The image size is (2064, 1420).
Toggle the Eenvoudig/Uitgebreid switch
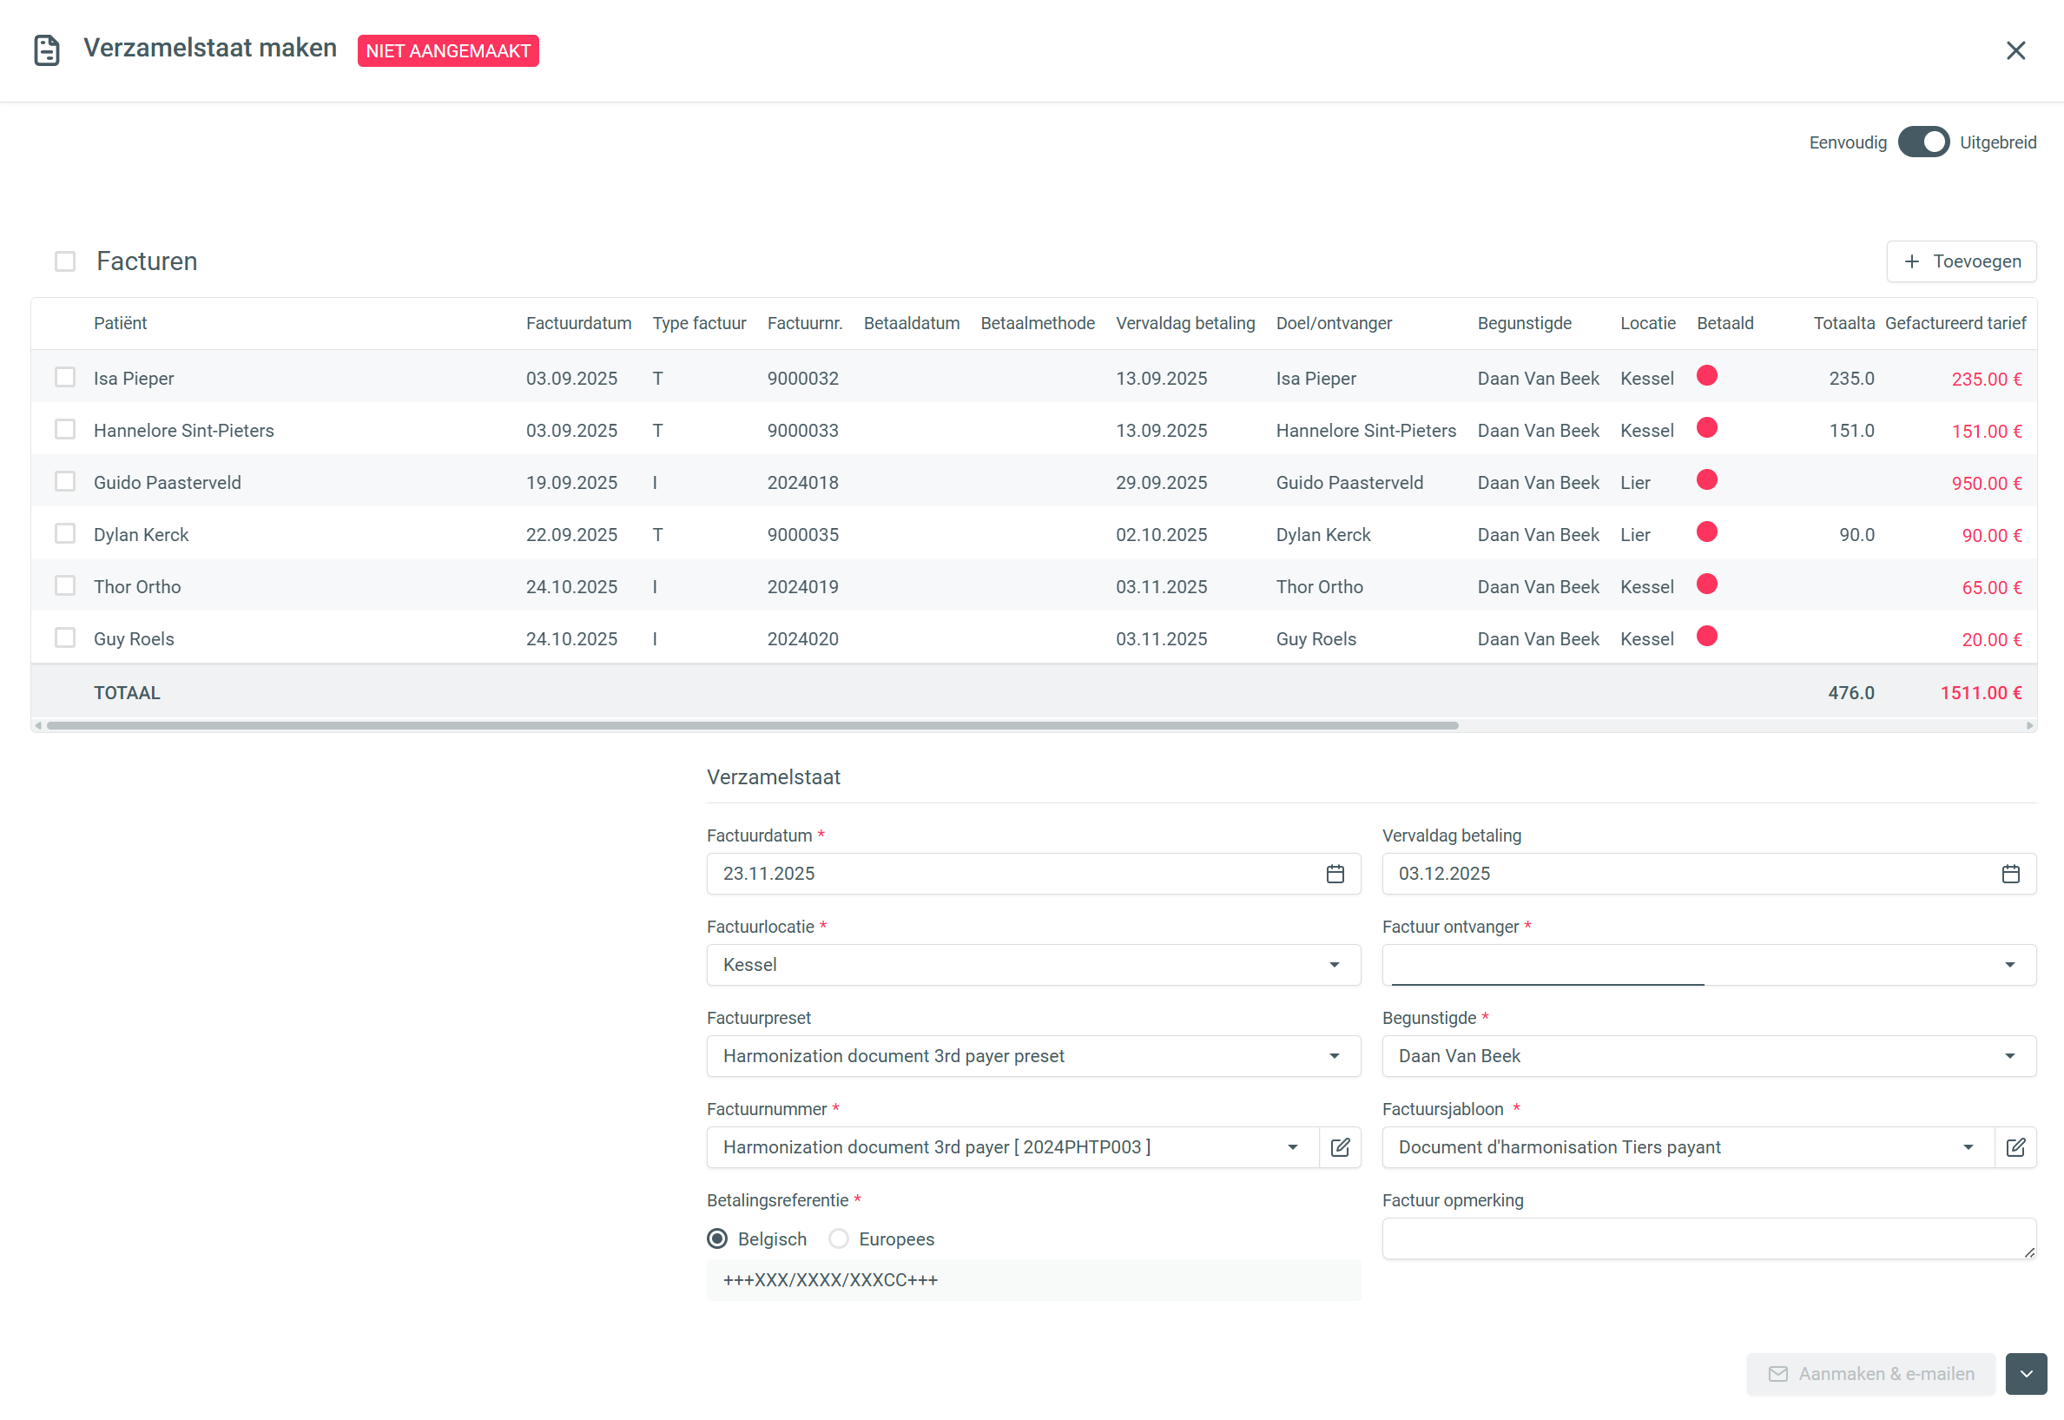coord(1922,142)
